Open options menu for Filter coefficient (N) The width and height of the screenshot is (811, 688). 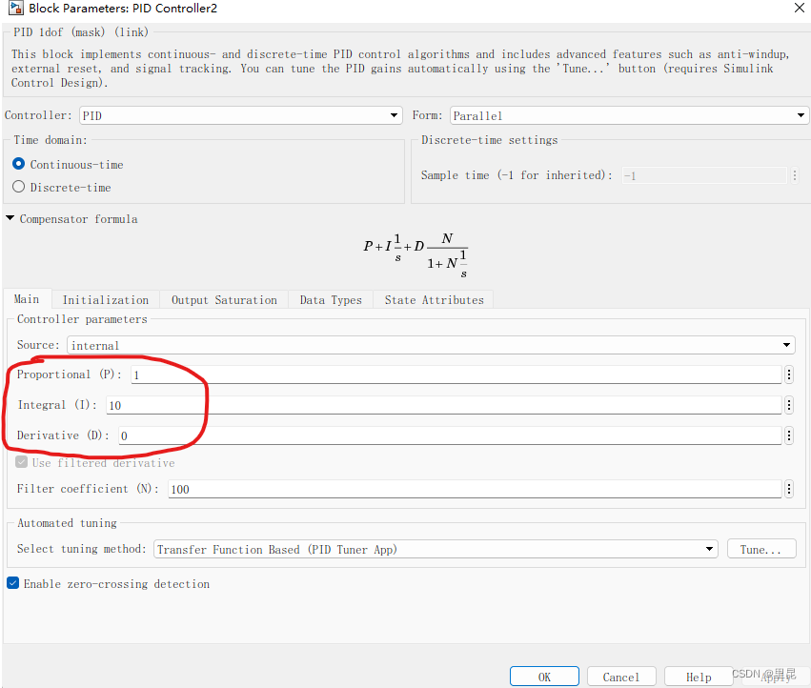coord(789,489)
